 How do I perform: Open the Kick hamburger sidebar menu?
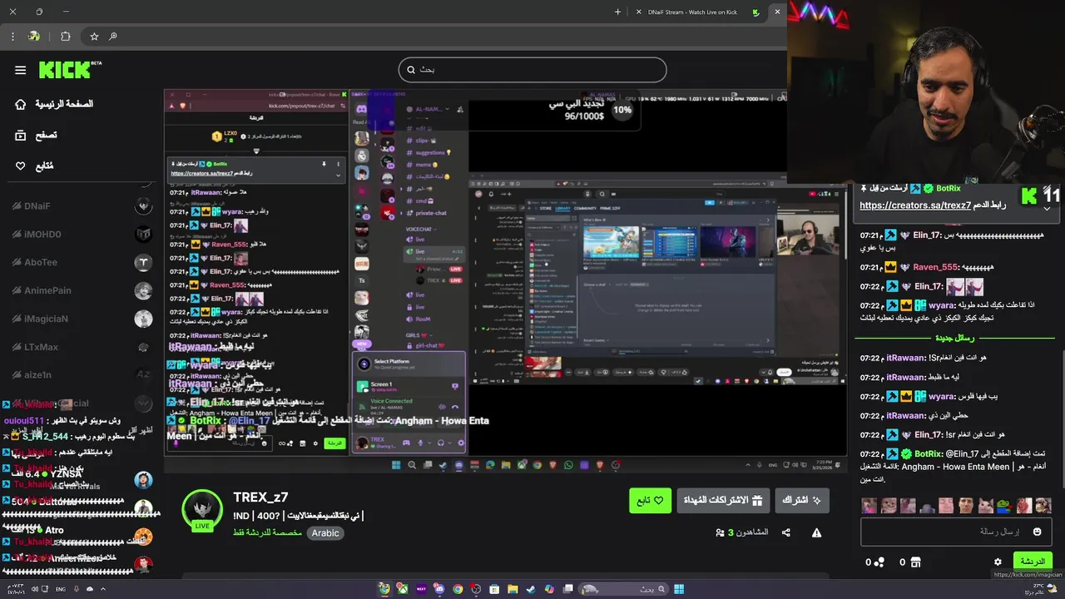(x=20, y=70)
